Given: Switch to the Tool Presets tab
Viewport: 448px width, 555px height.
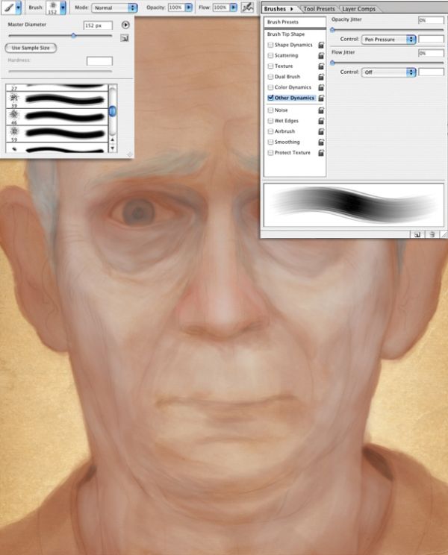Looking at the screenshot, I should [x=319, y=9].
